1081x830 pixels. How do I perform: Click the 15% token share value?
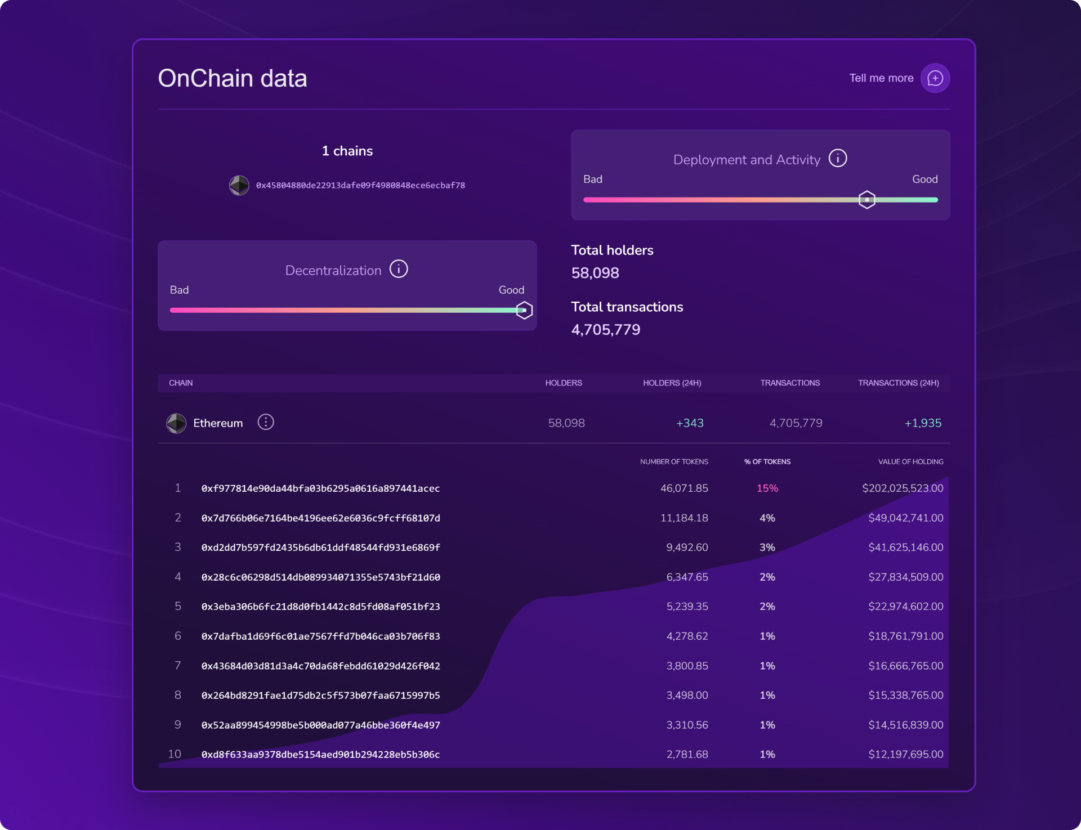click(767, 488)
